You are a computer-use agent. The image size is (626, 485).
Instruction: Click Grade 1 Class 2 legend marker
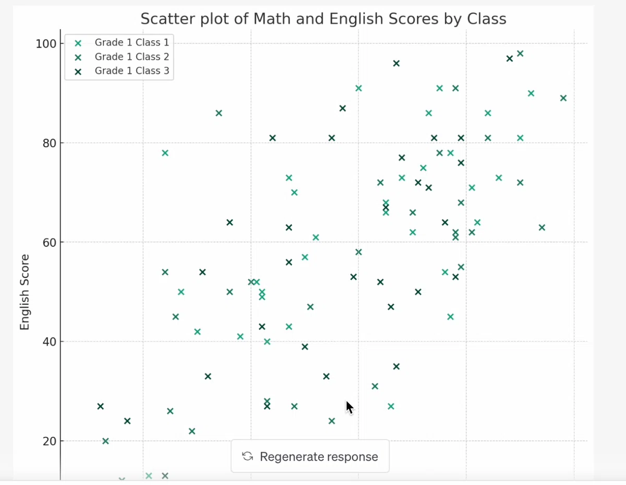pyautogui.click(x=78, y=57)
